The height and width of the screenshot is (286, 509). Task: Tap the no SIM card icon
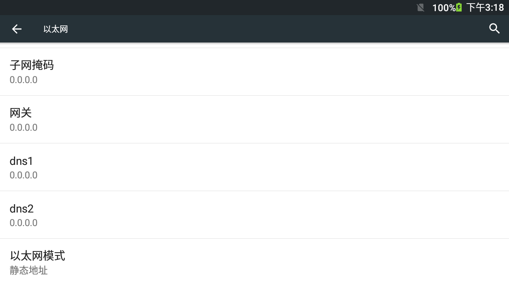pos(420,8)
